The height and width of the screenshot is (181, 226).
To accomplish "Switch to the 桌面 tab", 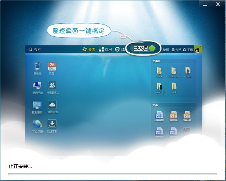I will [x=89, y=49].
